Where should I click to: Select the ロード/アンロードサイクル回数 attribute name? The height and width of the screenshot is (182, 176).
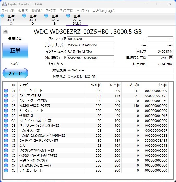tap(39, 140)
